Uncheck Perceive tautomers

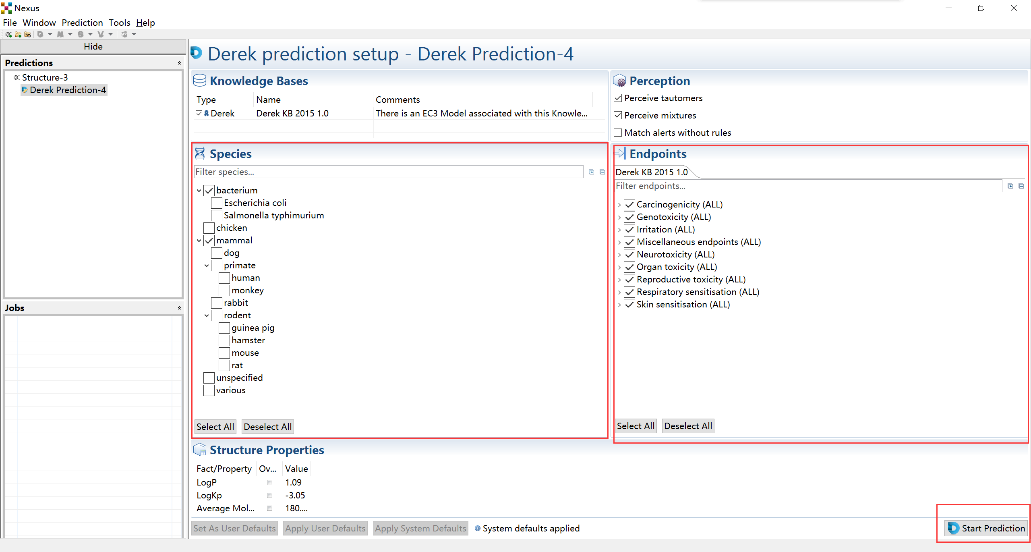[x=618, y=98]
